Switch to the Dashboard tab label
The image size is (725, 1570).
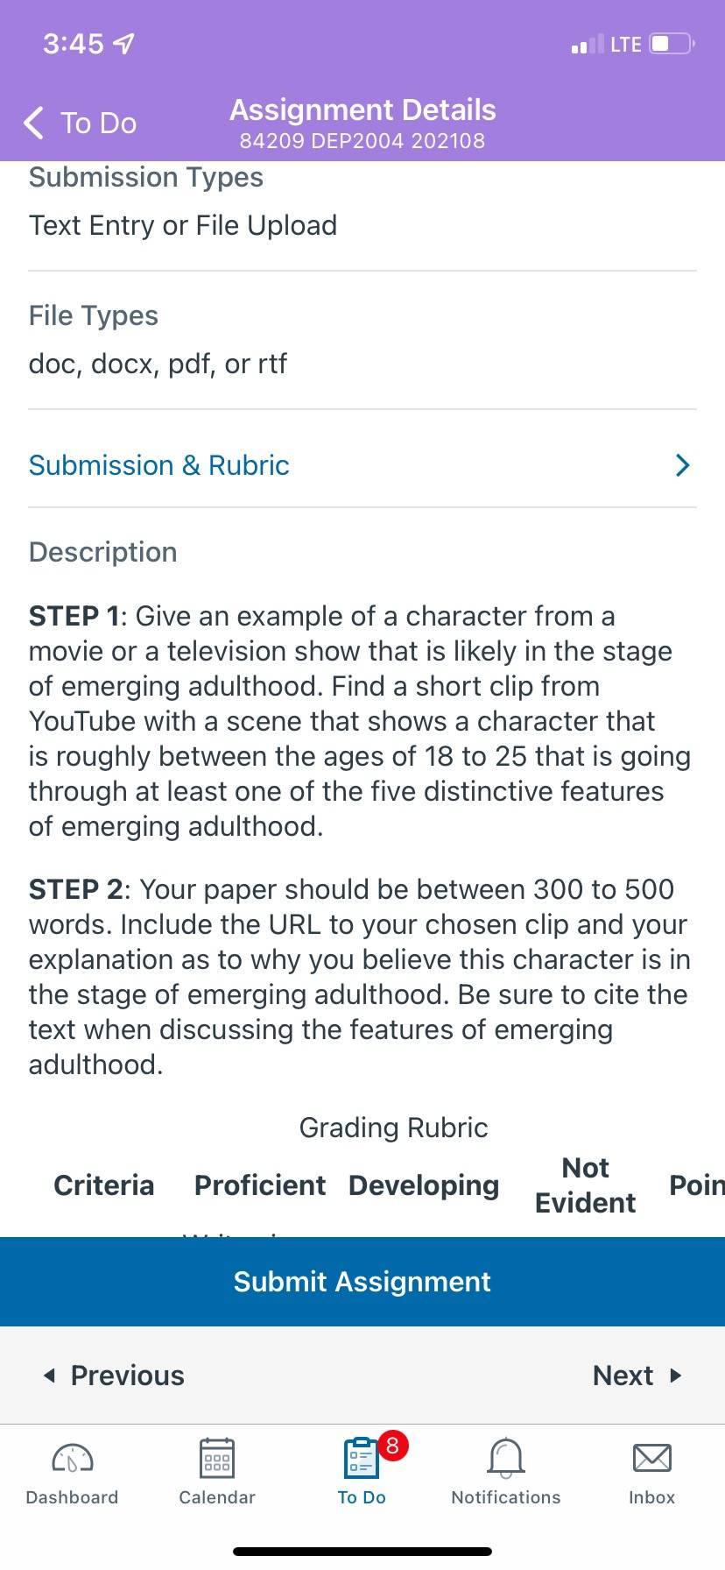[x=73, y=1497]
